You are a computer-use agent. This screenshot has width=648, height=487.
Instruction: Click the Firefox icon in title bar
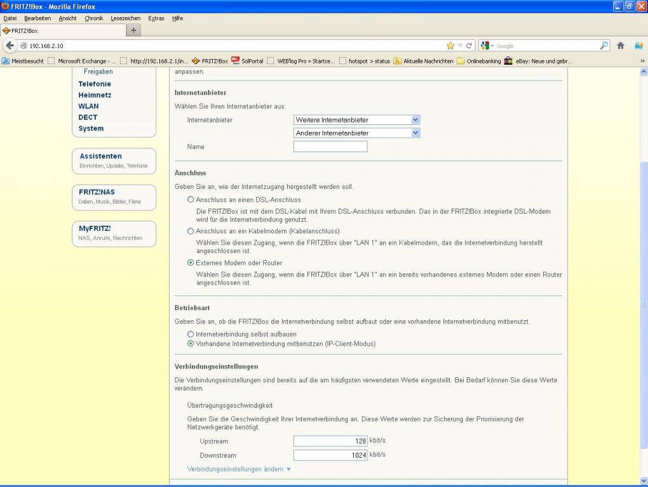5,6
